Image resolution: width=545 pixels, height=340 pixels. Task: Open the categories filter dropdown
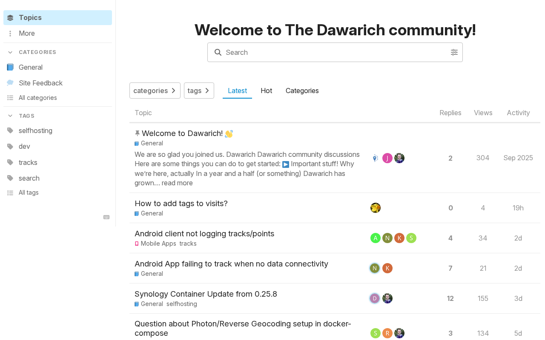pyautogui.click(x=155, y=91)
